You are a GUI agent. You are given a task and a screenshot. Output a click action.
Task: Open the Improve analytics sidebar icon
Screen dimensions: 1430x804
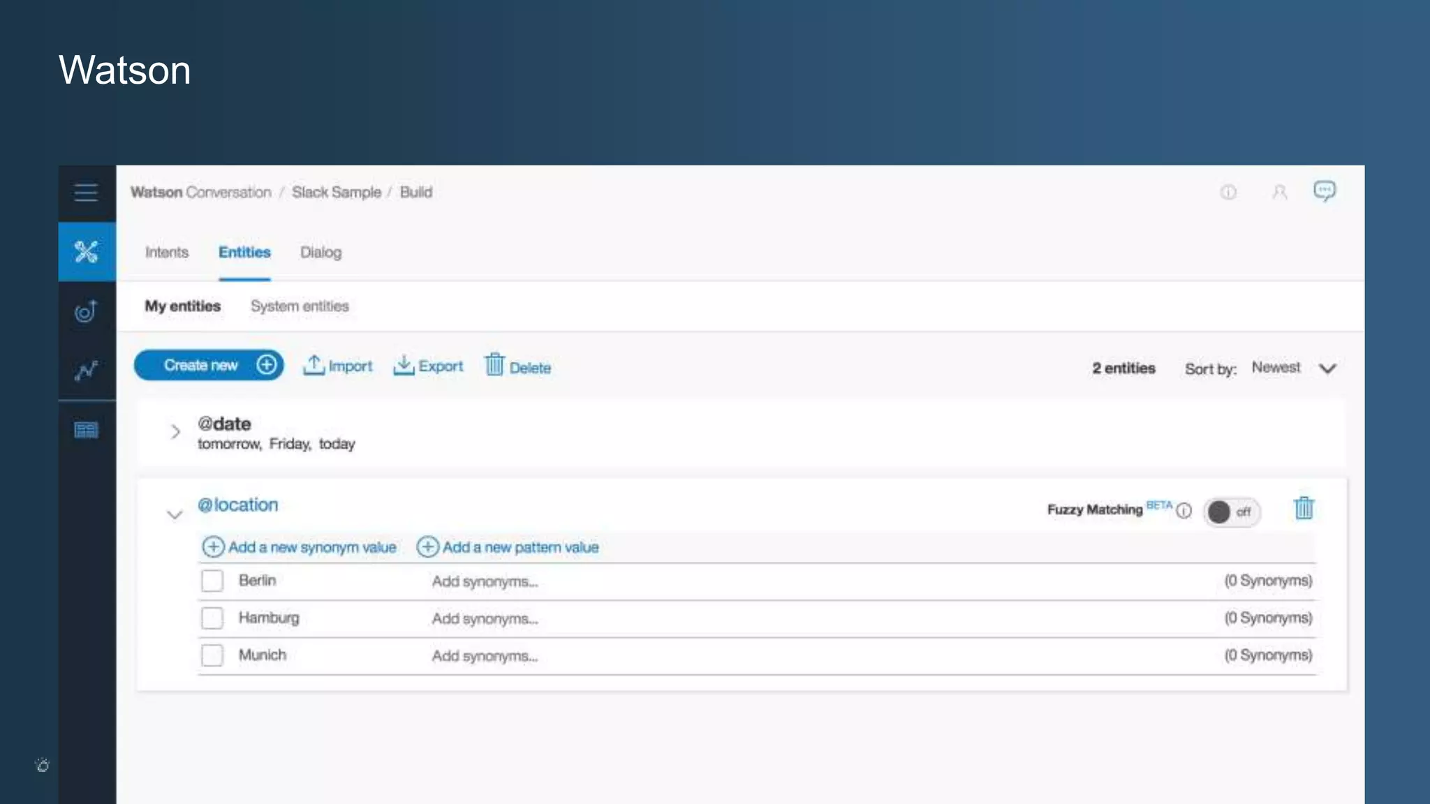coord(86,371)
